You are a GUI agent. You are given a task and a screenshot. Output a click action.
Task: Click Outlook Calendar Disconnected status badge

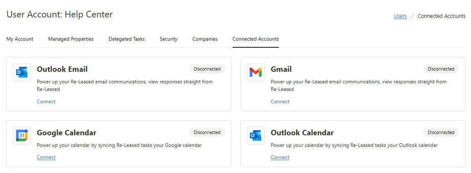coord(441,132)
